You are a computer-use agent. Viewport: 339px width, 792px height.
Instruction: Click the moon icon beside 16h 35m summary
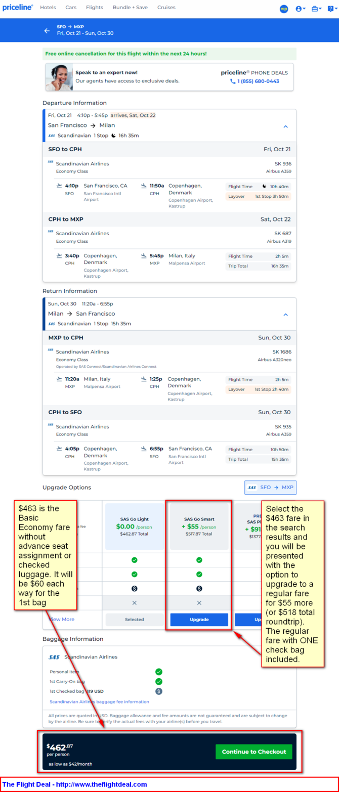pos(113,136)
